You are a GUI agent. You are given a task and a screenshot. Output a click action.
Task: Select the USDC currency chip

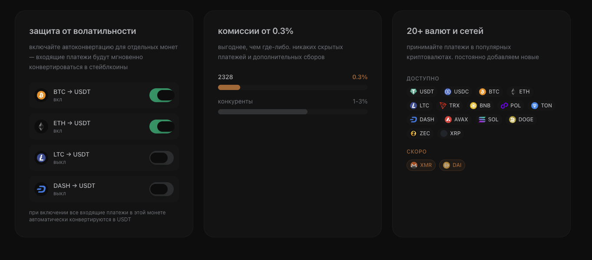pos(456,92)
